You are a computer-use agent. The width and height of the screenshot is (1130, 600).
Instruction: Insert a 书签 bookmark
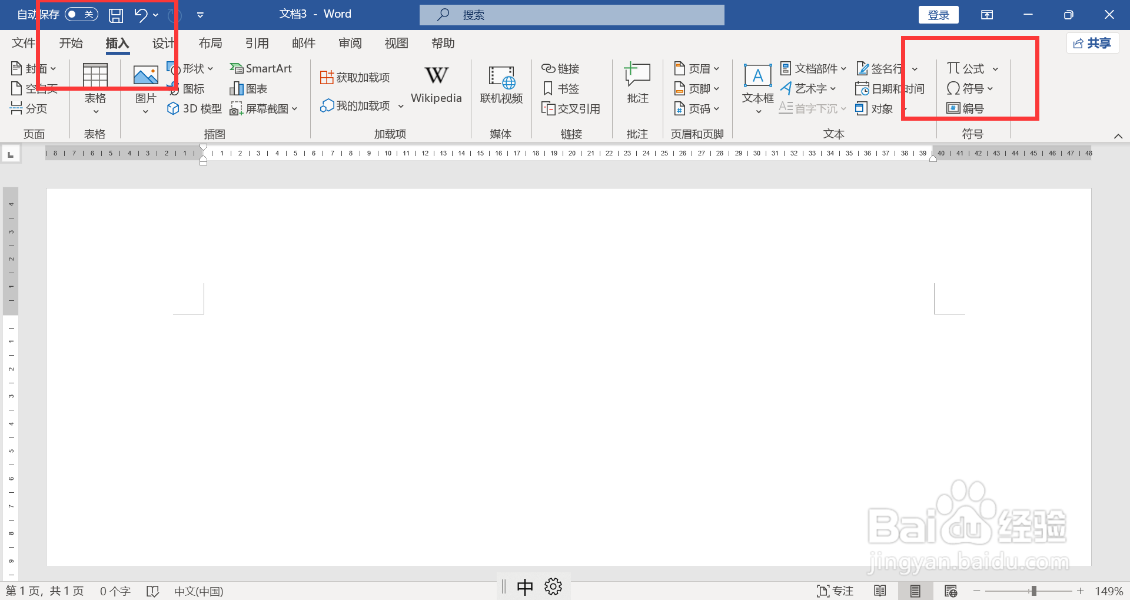(x=560, y=88)
